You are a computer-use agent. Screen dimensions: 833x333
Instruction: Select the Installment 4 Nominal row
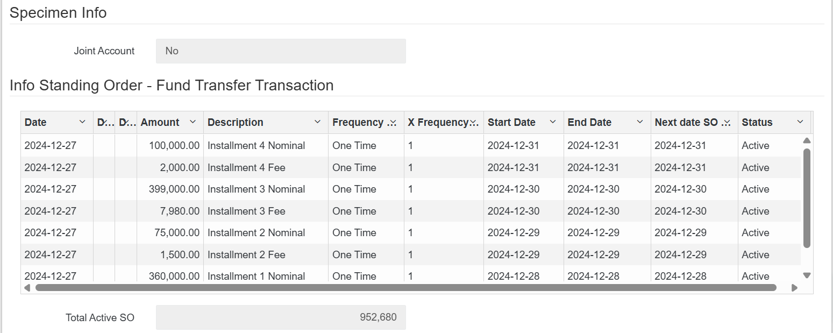point(256,146)
